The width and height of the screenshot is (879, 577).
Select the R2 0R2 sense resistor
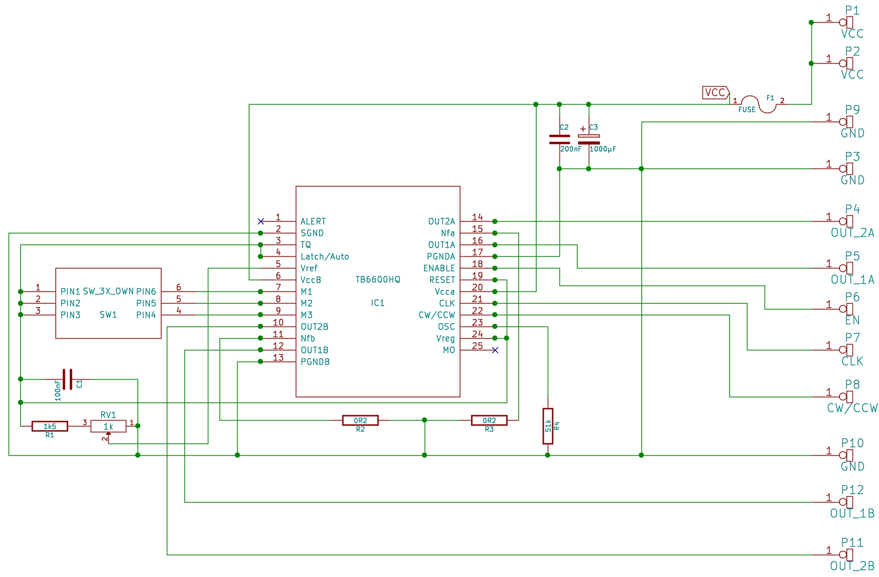[x=360, y=420]
